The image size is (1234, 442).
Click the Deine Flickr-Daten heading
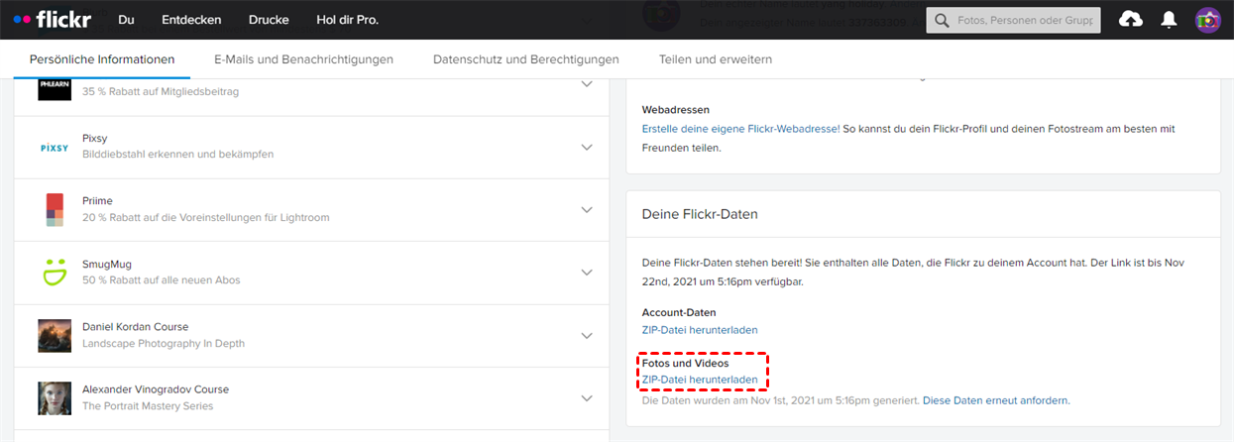(x=700, y=214)
